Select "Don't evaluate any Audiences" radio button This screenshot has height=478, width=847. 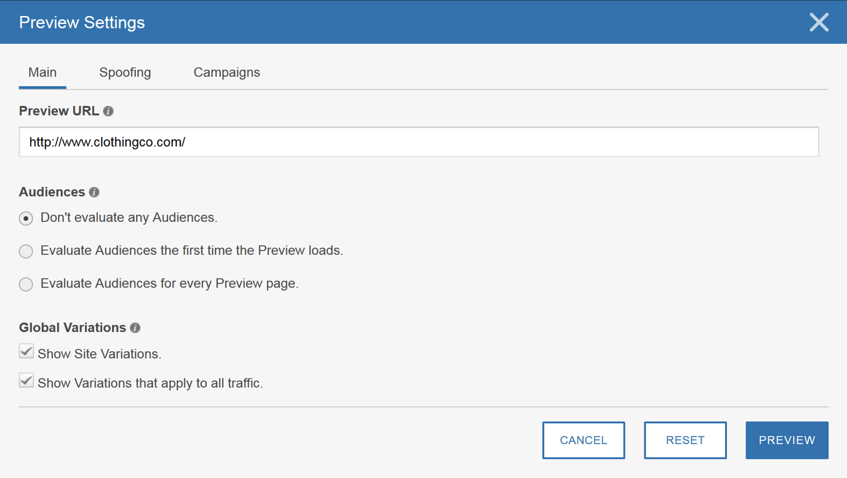(26, 218)
